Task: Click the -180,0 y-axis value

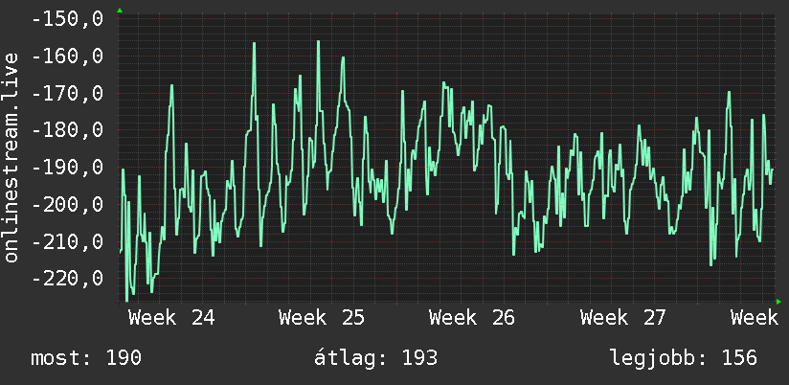Action: click(67, 130)
